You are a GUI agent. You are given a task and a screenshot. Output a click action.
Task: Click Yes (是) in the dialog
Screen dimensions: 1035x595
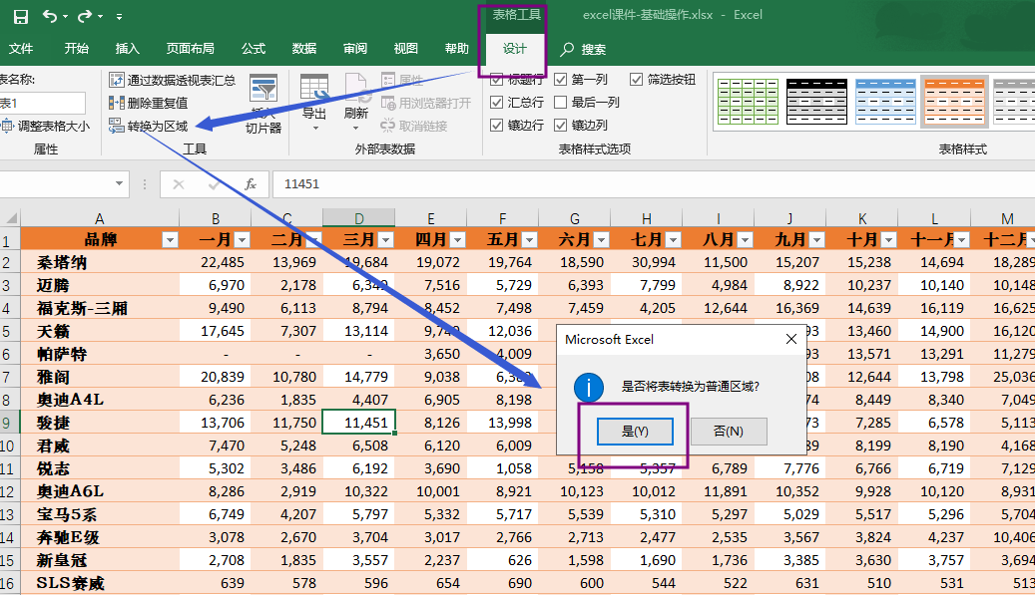coord(635,432)
